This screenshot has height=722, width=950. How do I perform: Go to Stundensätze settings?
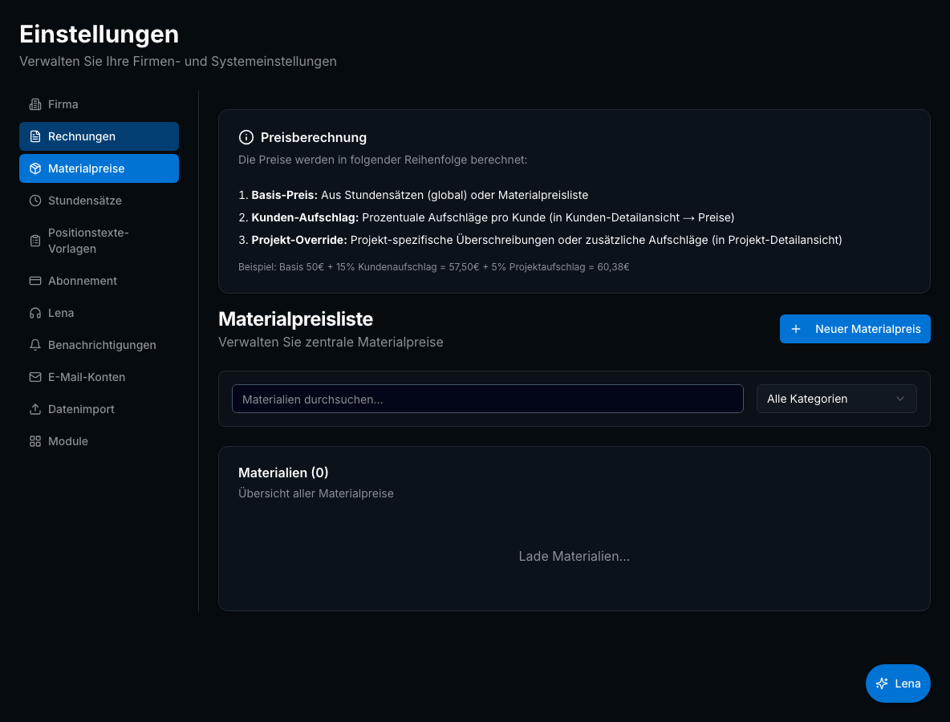99,201
